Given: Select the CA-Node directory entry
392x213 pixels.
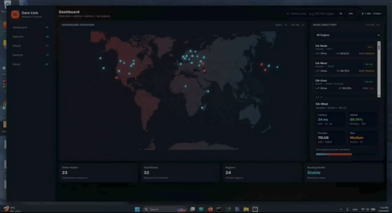Looking at the screenshot, I should [x=345, y=50].
